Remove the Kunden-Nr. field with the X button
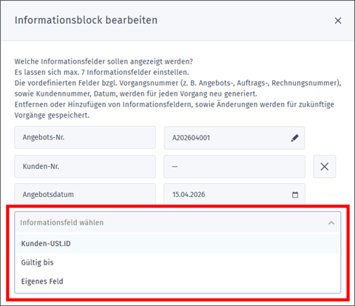Screen dimensions: 355x306 pos(325,167)
